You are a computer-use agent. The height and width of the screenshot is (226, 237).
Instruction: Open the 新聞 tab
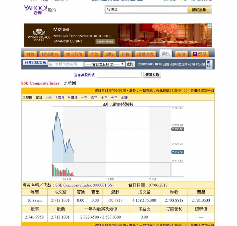coord(181,54)
